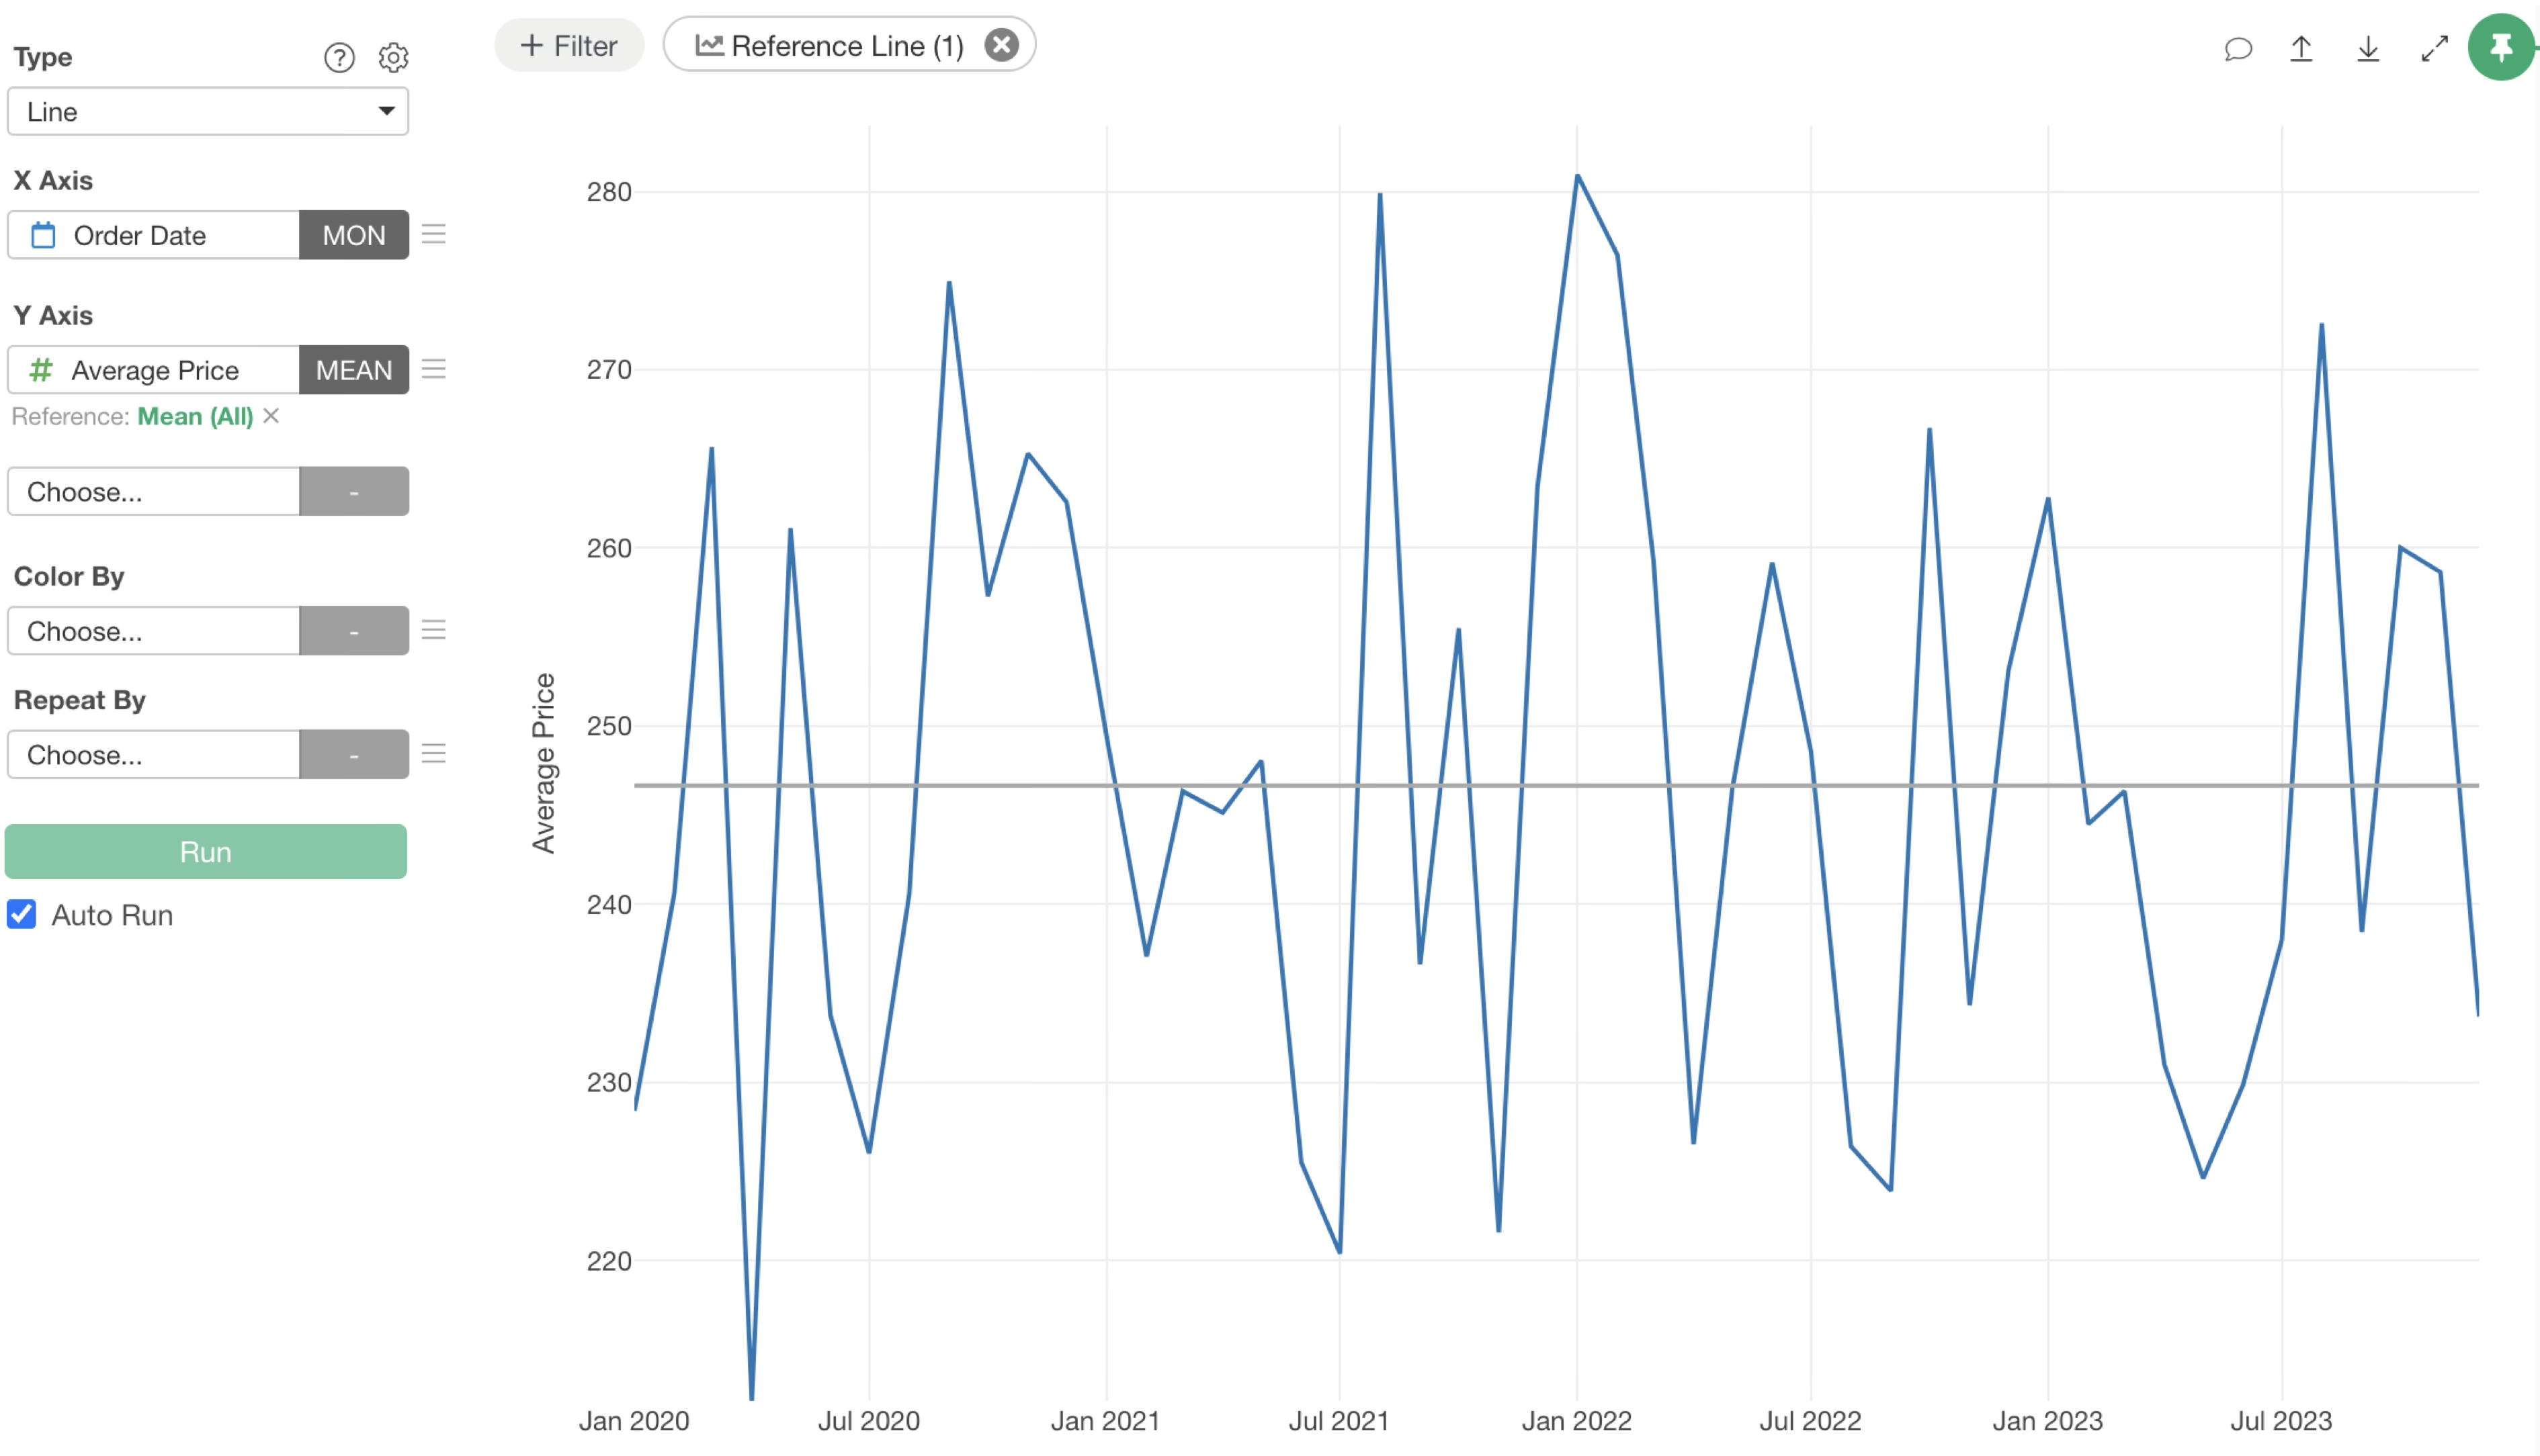This screenshot has height=1456, width=2540.
Task: Click the download arrow icon
Action: pos(2367,48)
